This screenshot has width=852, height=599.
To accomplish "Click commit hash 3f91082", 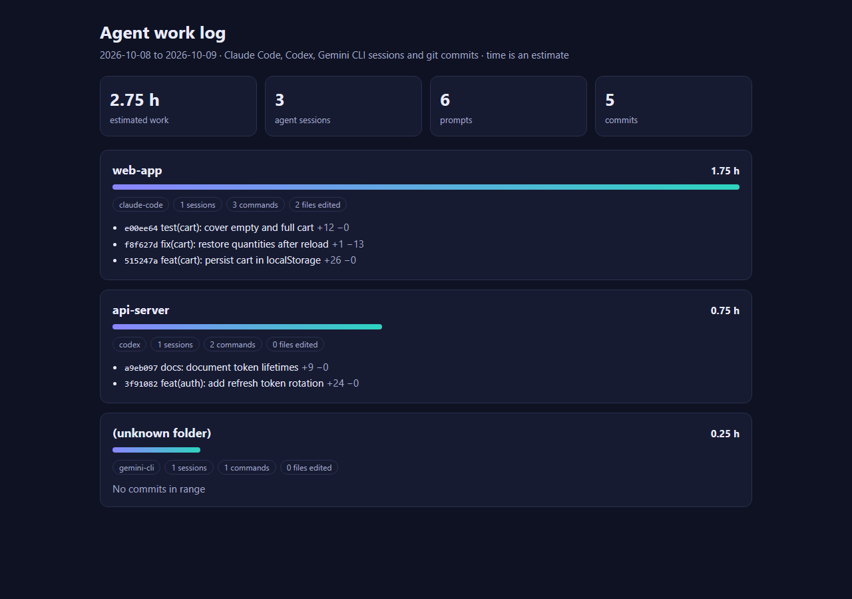I will (x=141, y=384).
